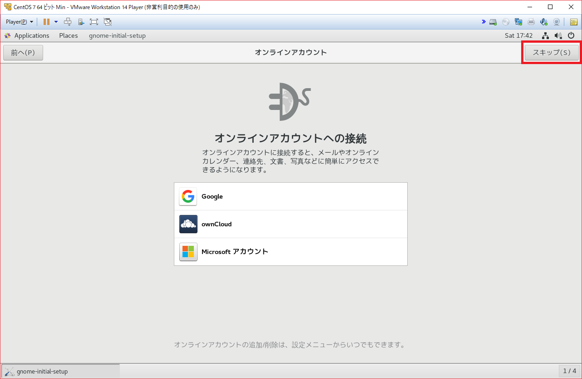Viewport: 582px width, 379px height.
Task: Minimize the VMware Player window
Action: click(529, 7)
